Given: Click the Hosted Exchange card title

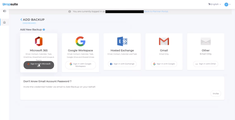Looking at the screenshot, I should click(122, 50).
